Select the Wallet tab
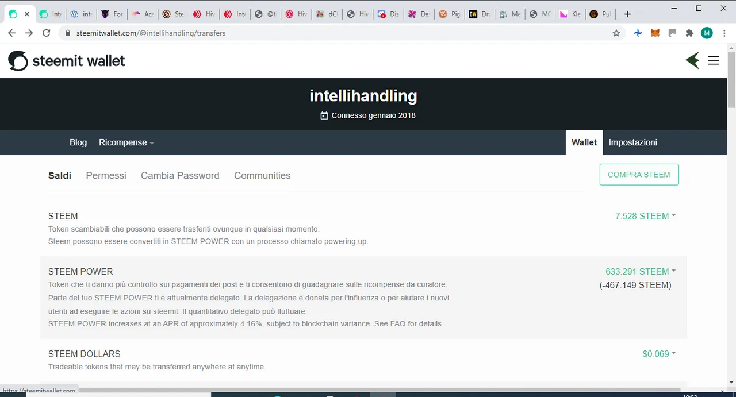Image resolution: width=736 pixels, height=397 pixels. tap(584, 142)
